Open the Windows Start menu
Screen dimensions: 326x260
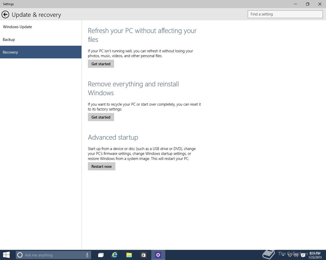(6, 255)
